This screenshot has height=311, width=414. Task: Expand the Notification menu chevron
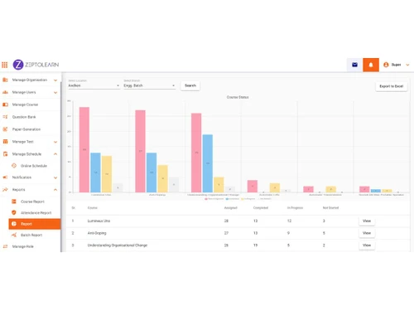(55, 177)
